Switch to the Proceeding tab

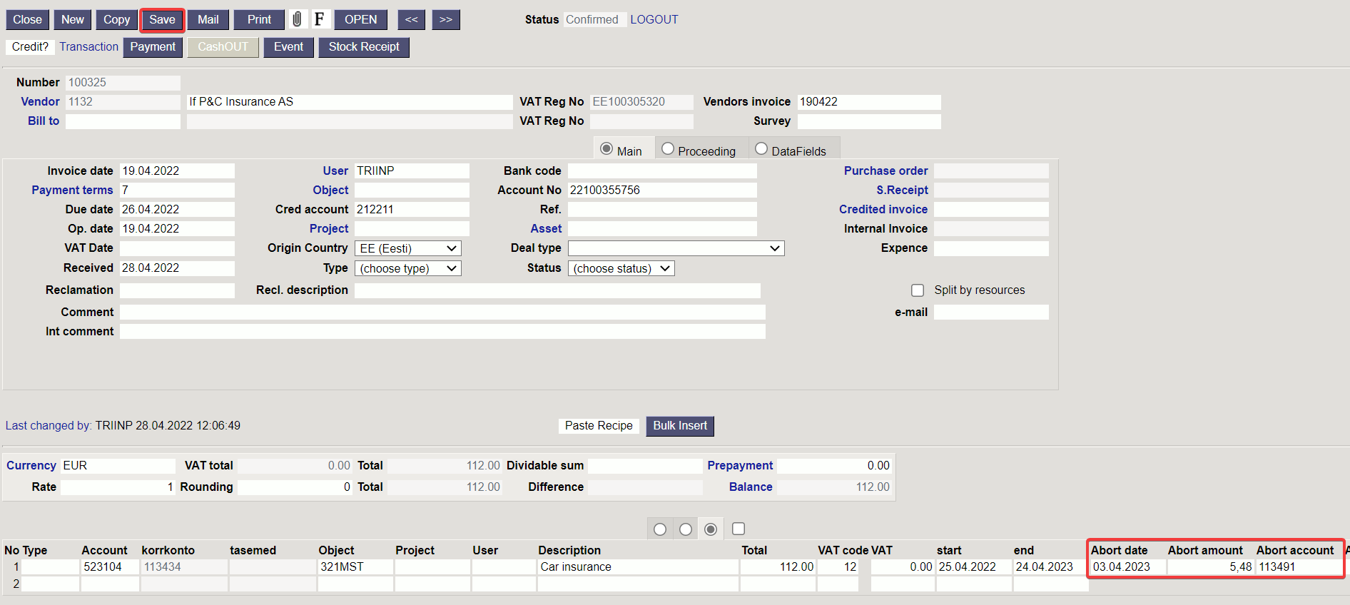[x=699, y=151]
